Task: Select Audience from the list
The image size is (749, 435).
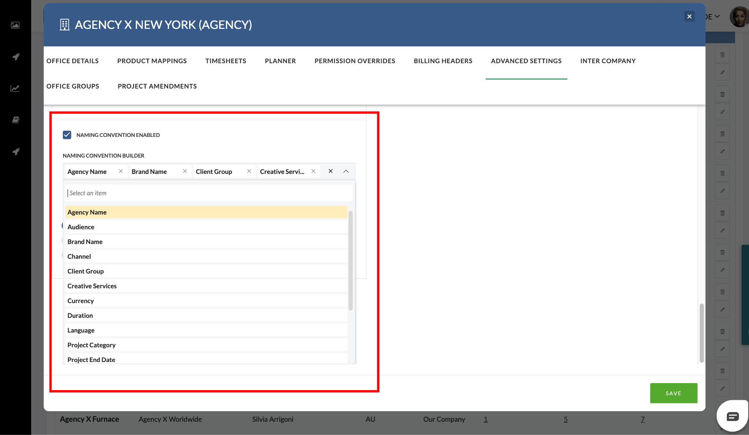Action: 206,227
